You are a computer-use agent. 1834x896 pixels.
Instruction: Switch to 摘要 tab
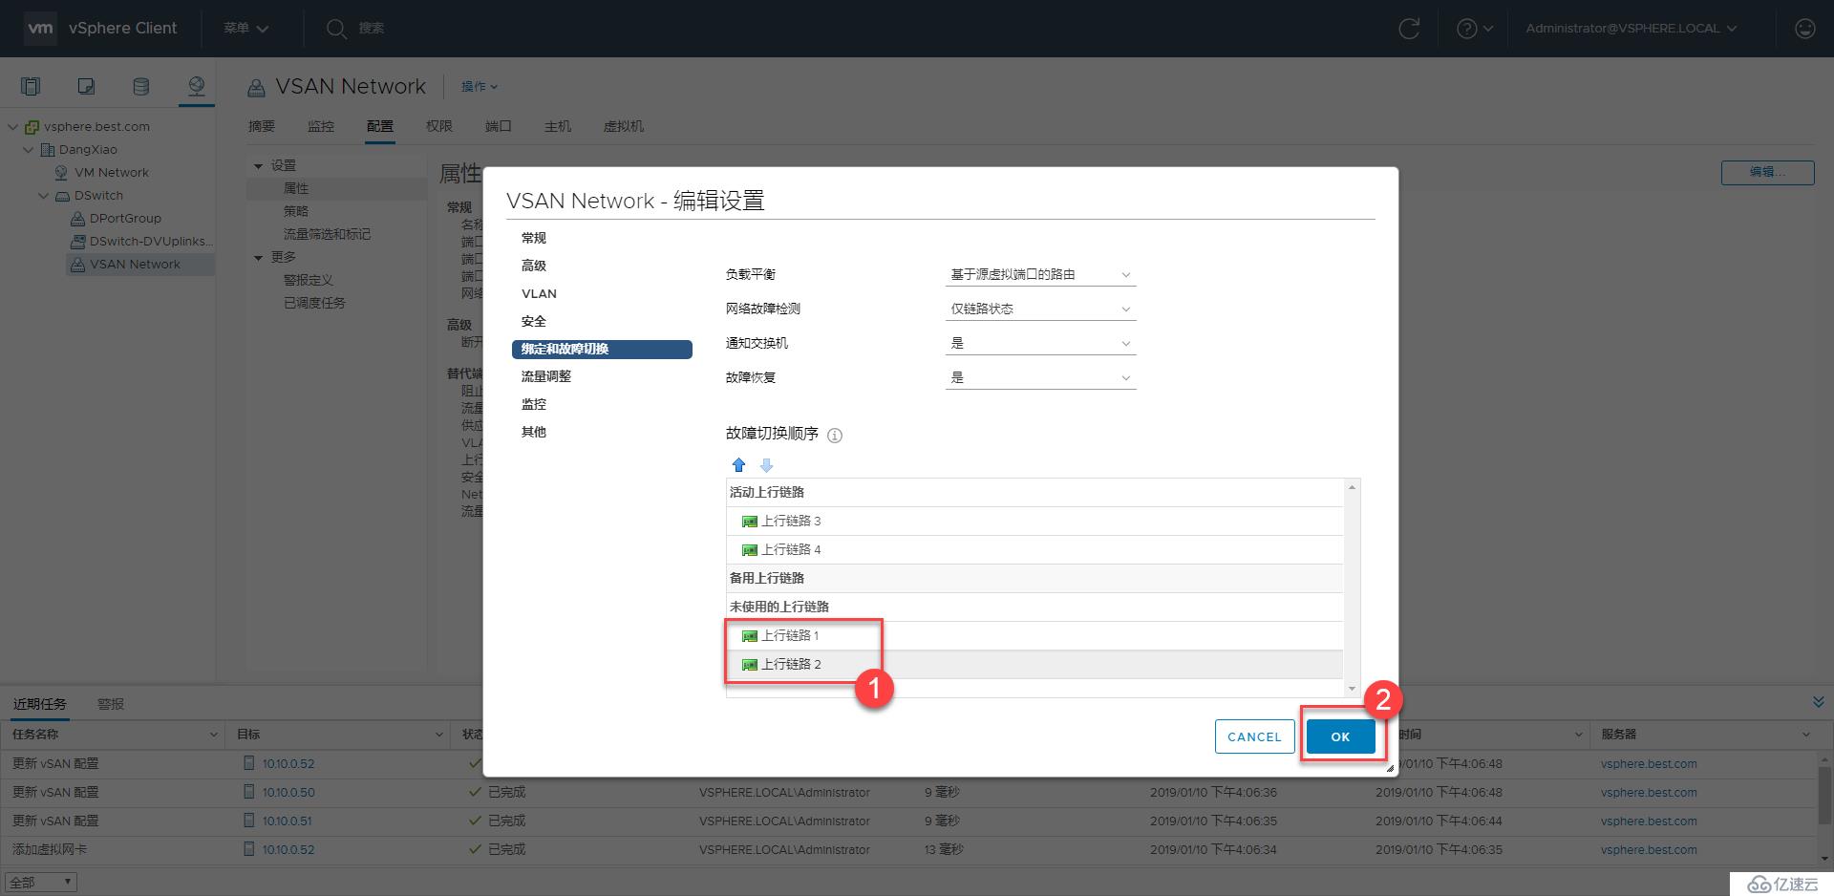point(262,126)
